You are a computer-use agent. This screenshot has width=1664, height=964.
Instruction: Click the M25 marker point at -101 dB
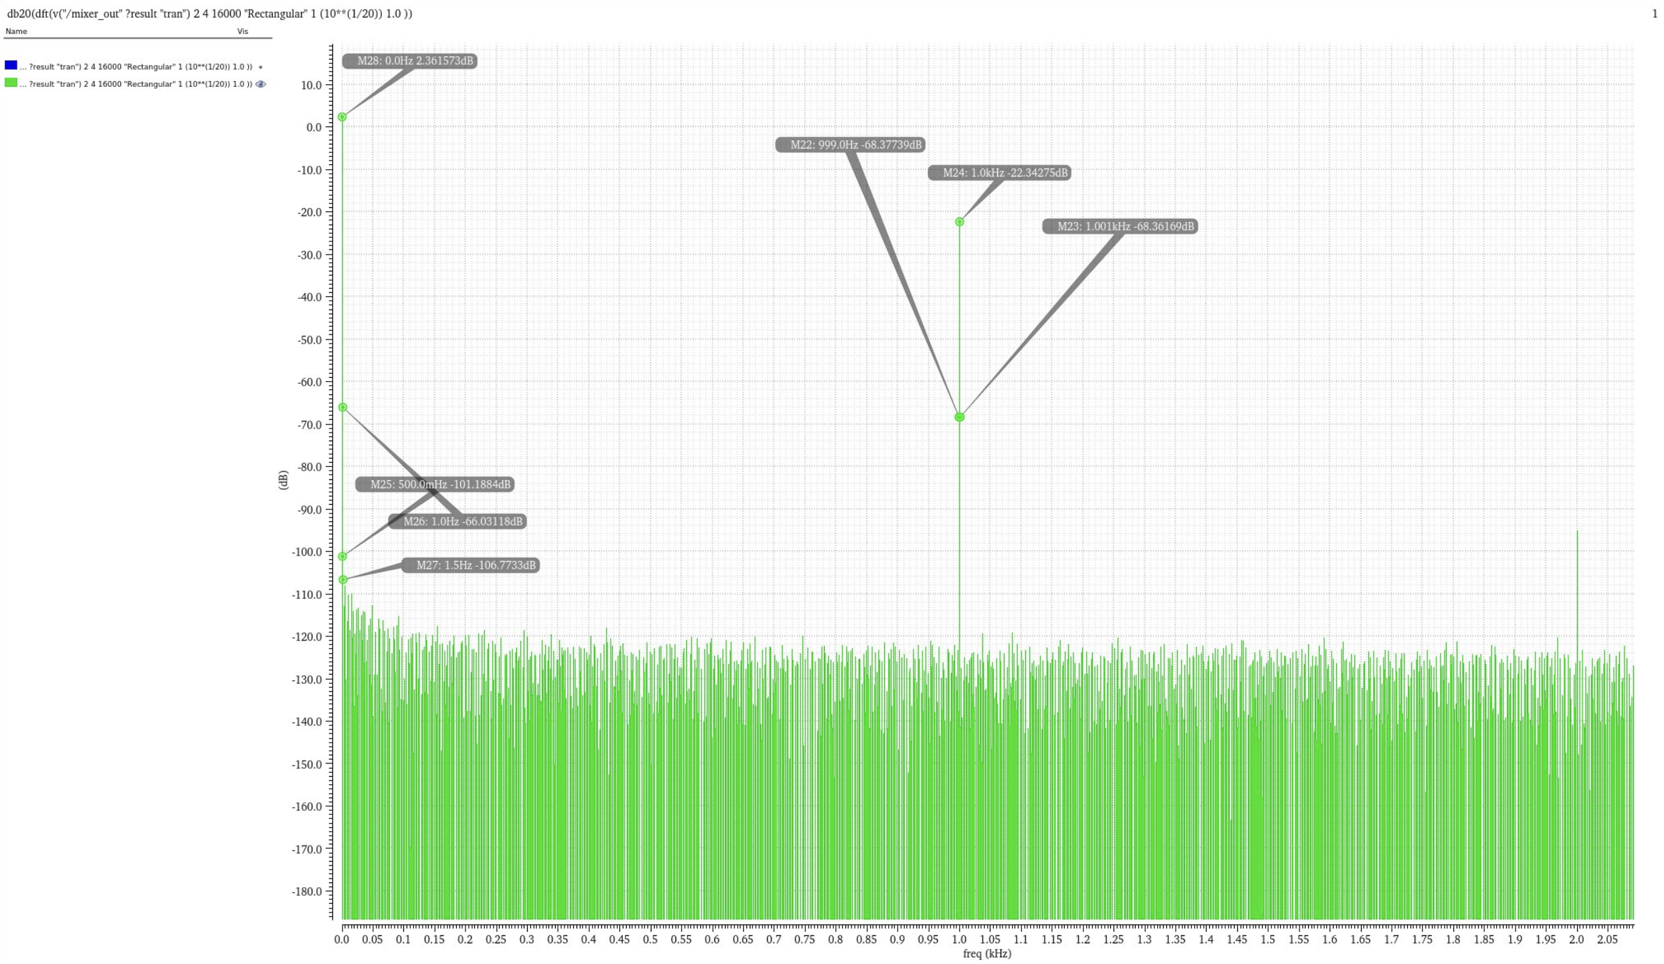(342, 556)
